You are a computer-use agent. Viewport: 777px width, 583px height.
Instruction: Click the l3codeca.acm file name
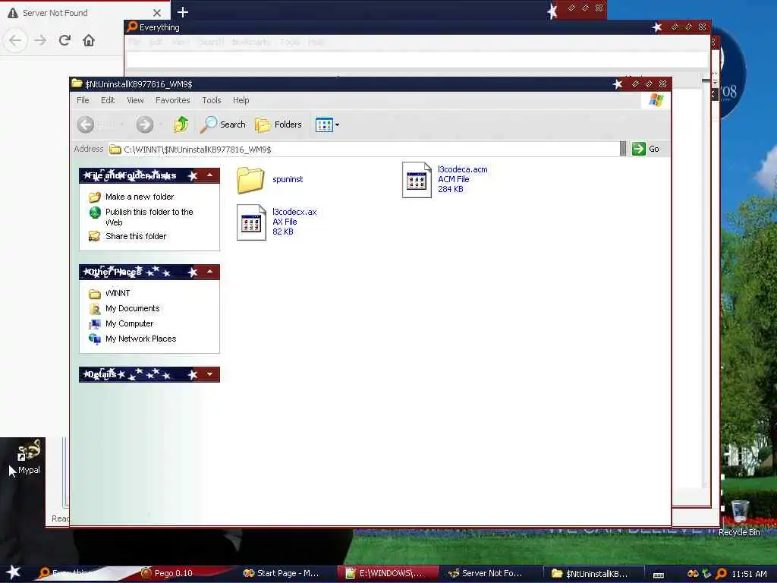click(x=462, y=169)
